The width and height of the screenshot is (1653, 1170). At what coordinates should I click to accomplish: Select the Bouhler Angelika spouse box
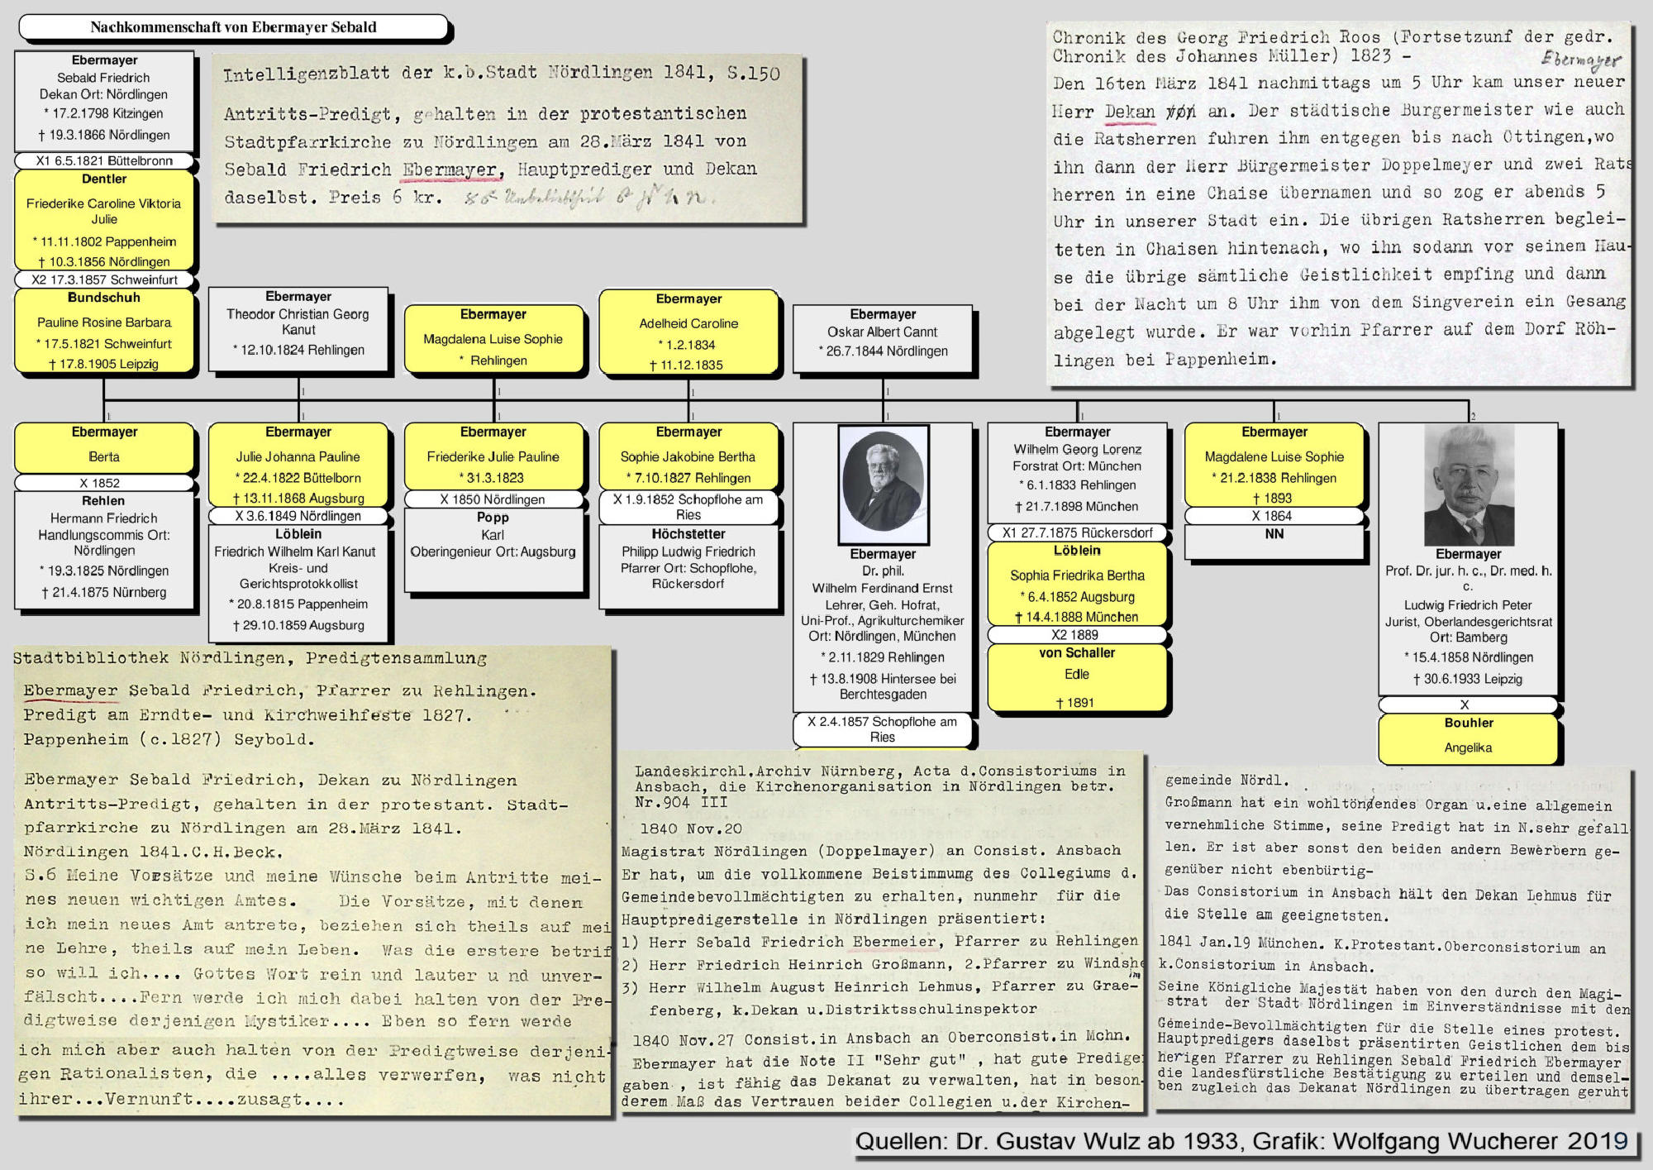click(x=1468, y=738)
